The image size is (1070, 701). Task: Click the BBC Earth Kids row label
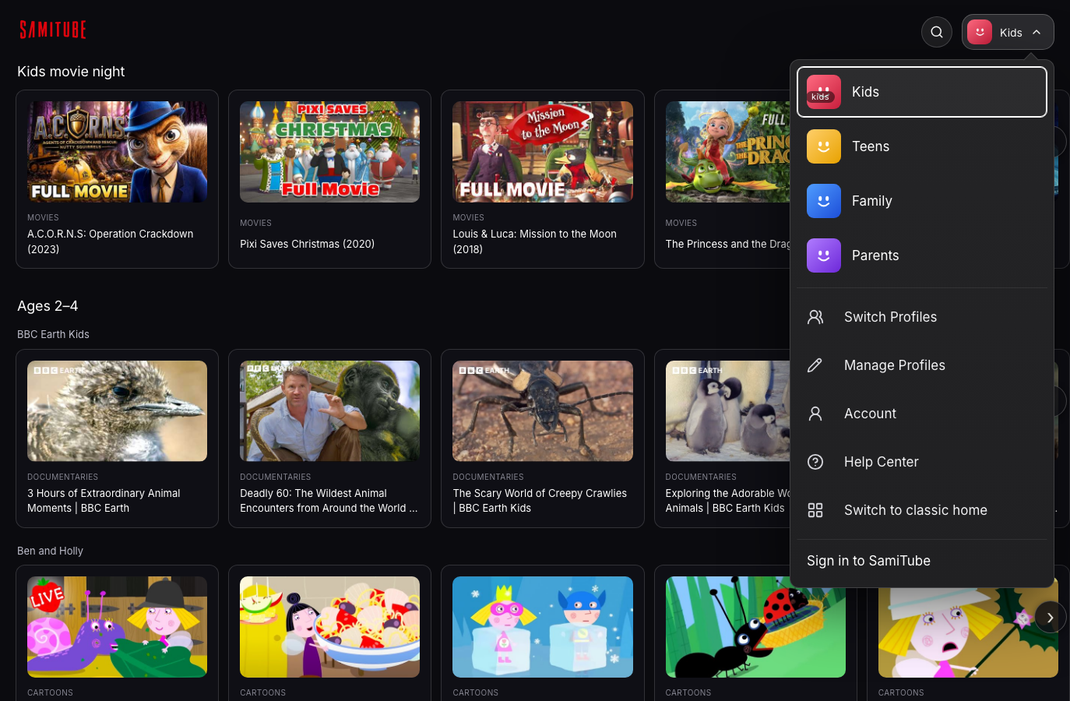pos(53,334)
